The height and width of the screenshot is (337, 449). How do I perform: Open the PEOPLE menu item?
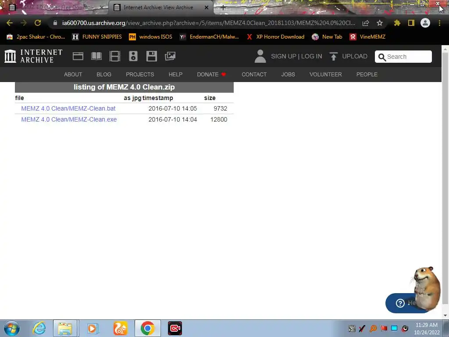coord(367,75)
